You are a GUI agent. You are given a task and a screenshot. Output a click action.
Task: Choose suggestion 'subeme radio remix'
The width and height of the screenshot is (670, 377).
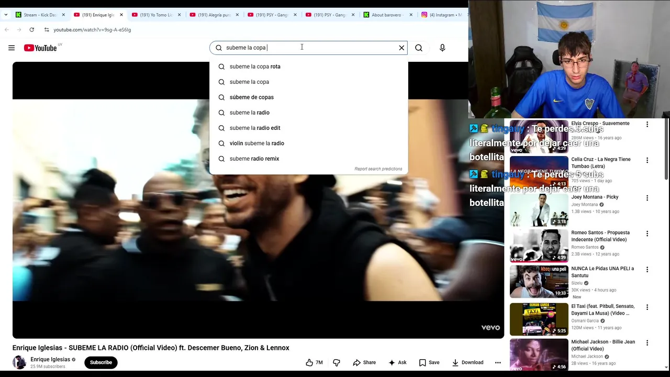click(x=308, y=159)
